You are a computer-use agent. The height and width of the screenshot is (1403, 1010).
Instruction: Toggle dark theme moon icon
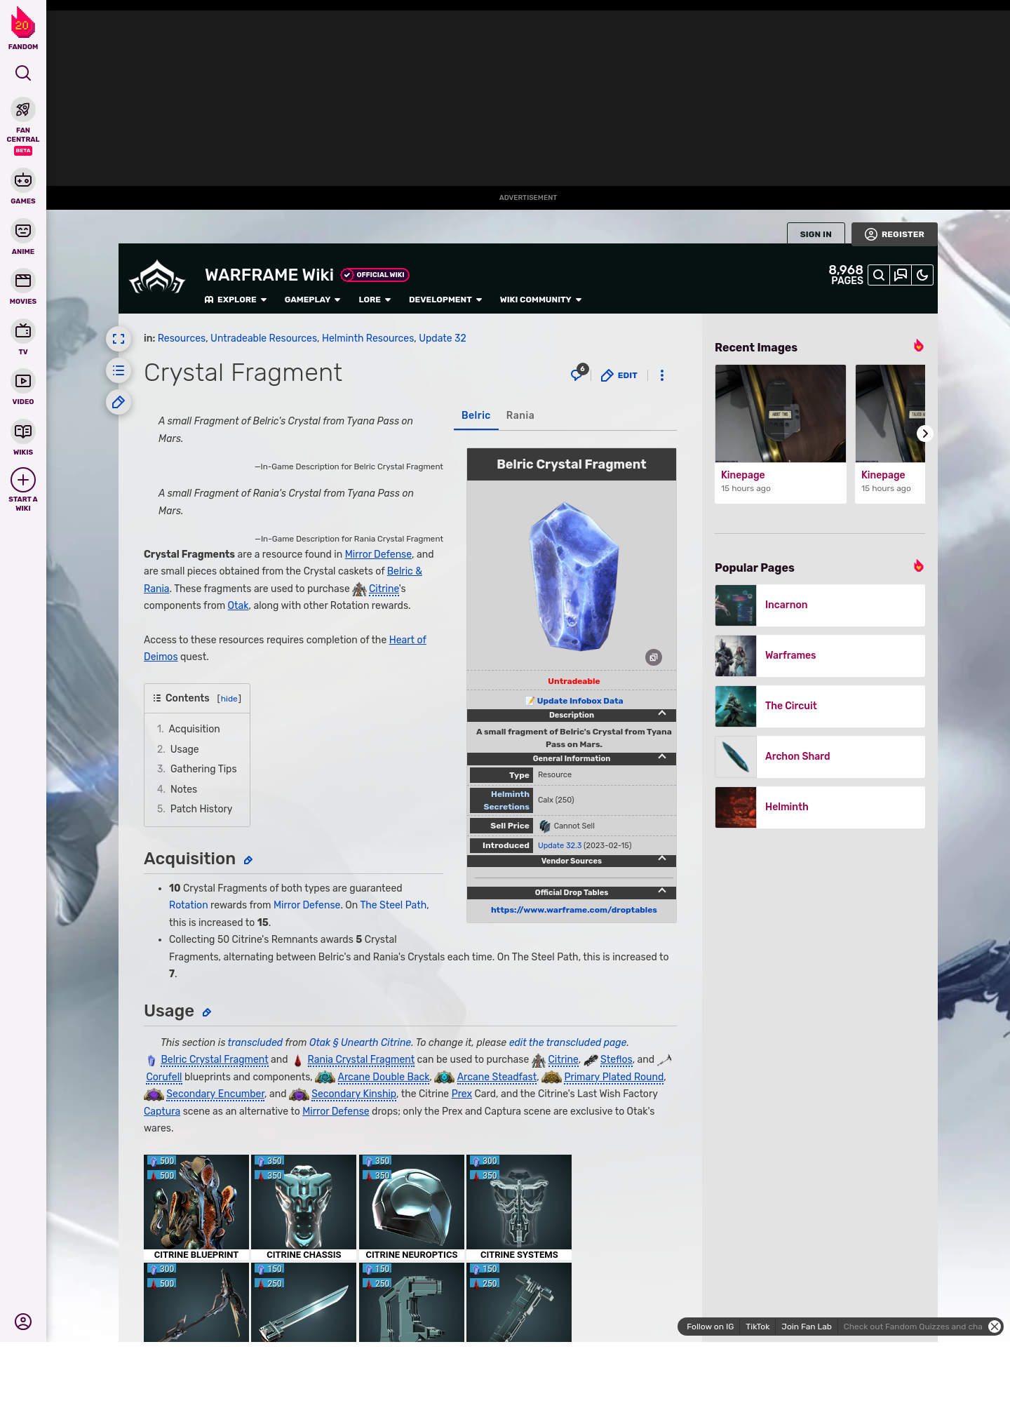(x=922, y=275)
